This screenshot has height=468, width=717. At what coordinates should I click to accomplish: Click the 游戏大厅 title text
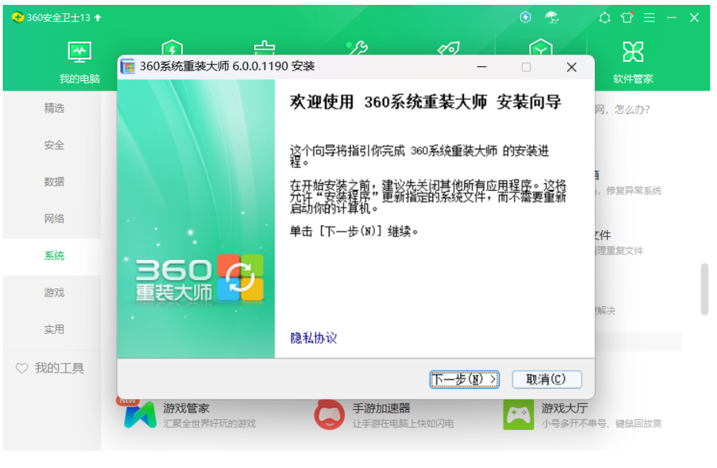[565, 408]
